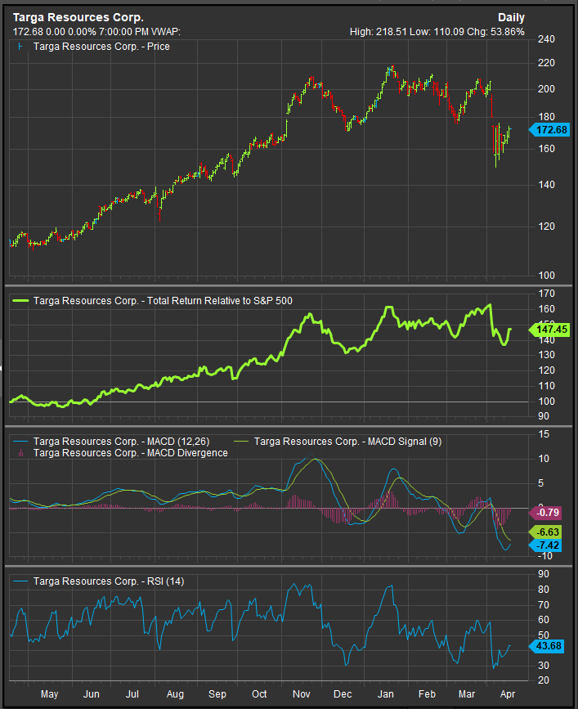Click the 90 RSI axis label
Viewport: 578px width, 709px height.
coord(544,574)
